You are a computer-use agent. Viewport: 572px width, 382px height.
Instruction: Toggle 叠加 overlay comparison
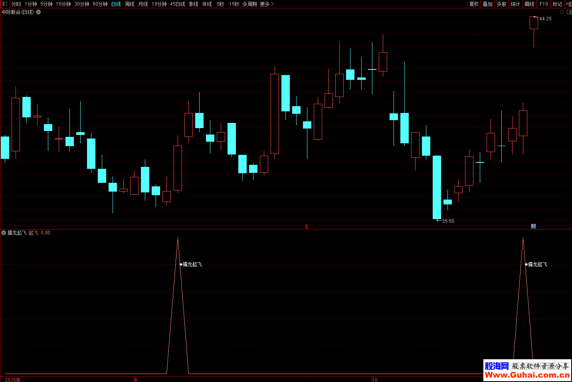coord(487,4)
